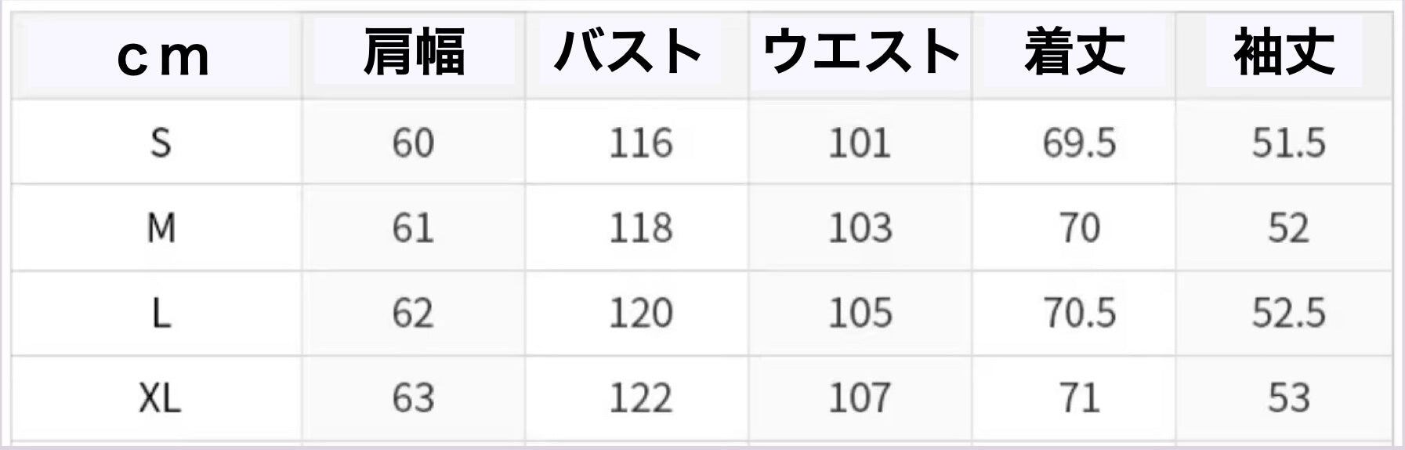Select shoulder width value 62 in L row

(x=413, y=314)
